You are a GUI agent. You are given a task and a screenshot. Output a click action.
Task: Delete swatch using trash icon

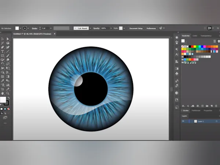click(x=216, y=106)
